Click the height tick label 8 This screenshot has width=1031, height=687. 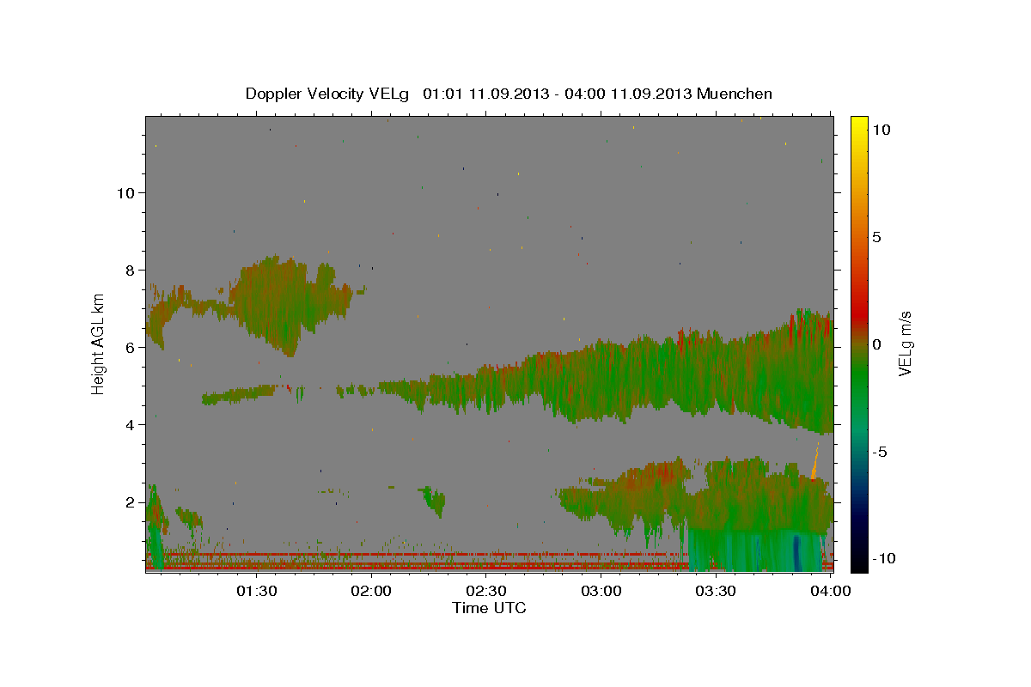130,270
